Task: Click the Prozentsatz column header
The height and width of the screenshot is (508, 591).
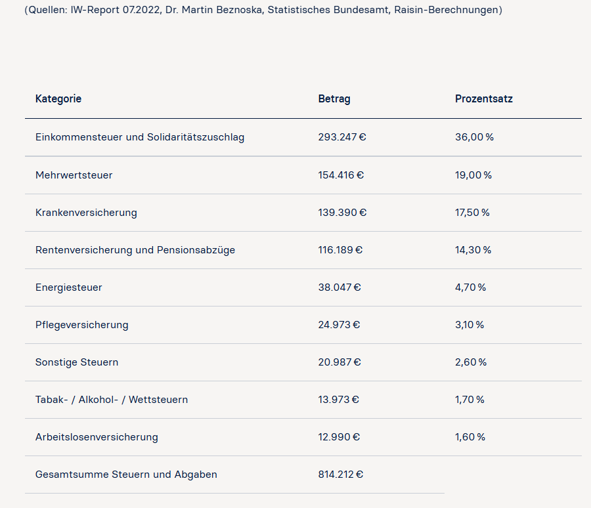Action: pyautogui.click(x=484, y=98)
